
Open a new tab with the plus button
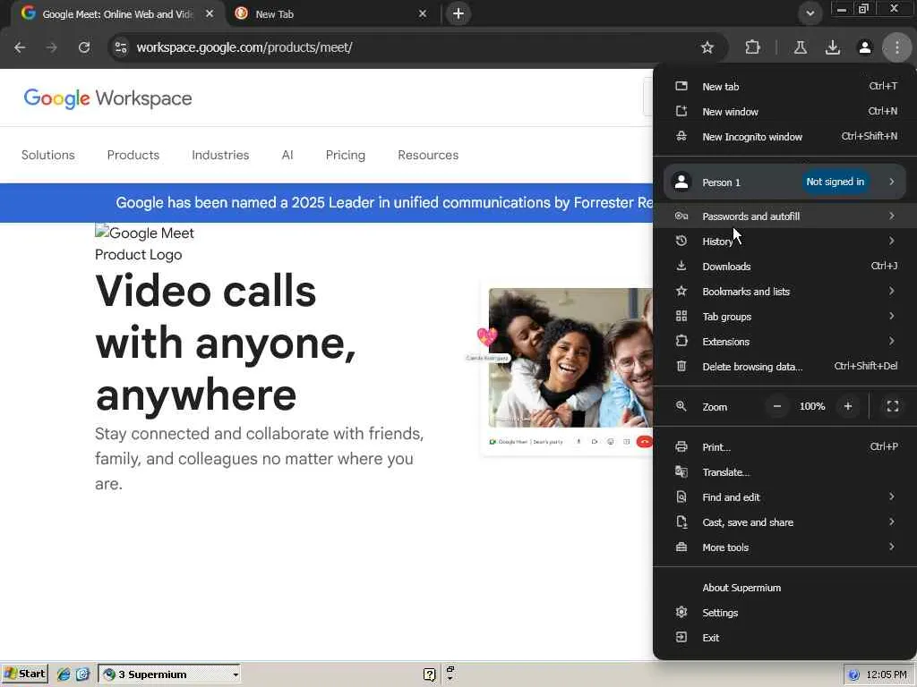pos(458,13)
